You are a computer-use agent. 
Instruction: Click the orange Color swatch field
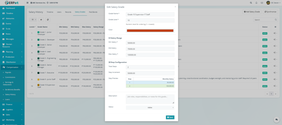150,31
